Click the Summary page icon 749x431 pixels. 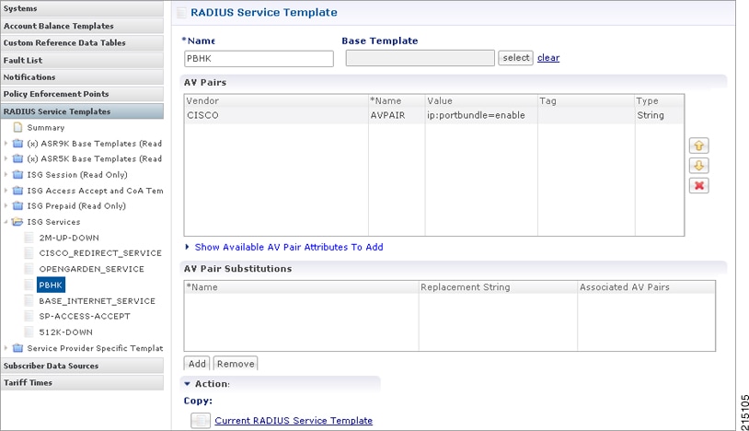pyautogui.click(x=18, y=127)
